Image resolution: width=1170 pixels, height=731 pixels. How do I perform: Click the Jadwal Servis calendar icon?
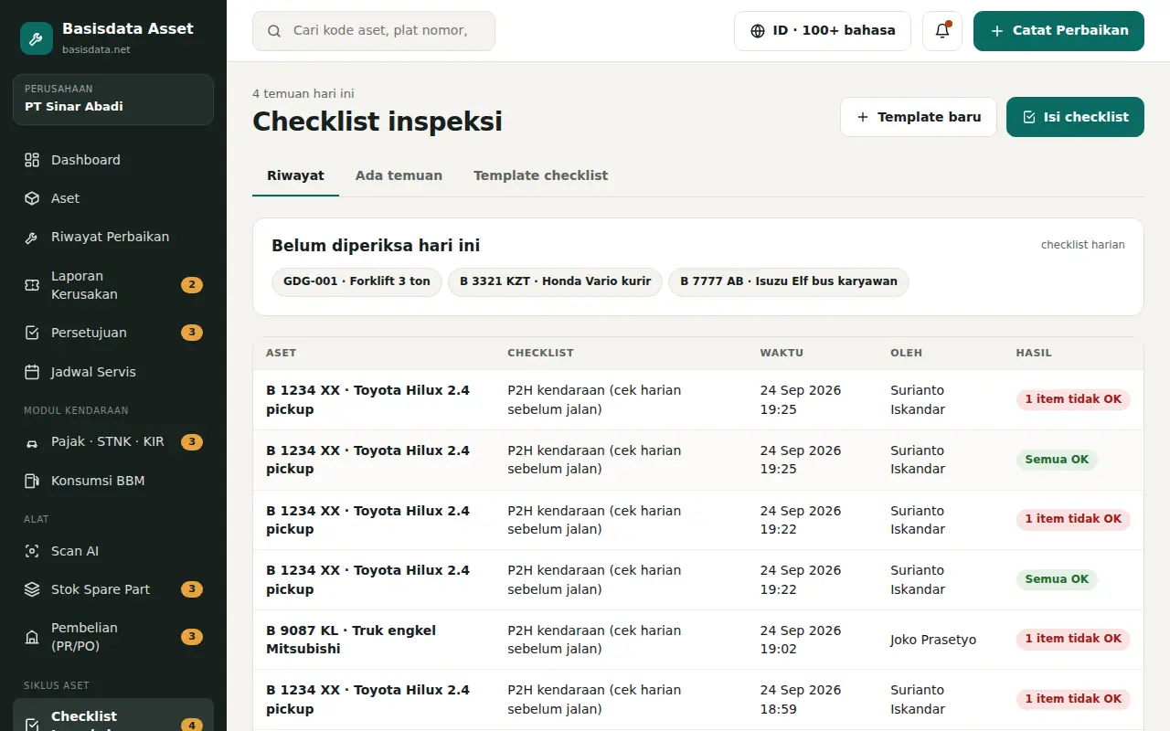click(x=32, y=372)
